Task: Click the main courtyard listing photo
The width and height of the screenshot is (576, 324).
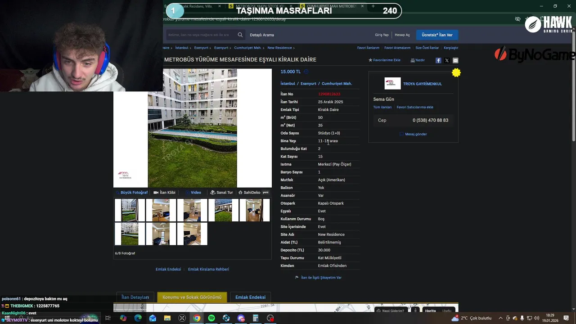Action: (193, 128)
